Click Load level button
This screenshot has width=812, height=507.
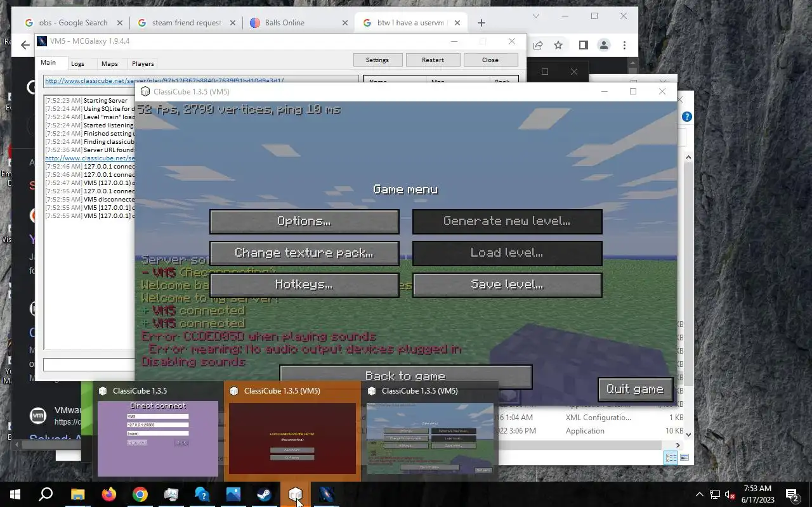507,253
